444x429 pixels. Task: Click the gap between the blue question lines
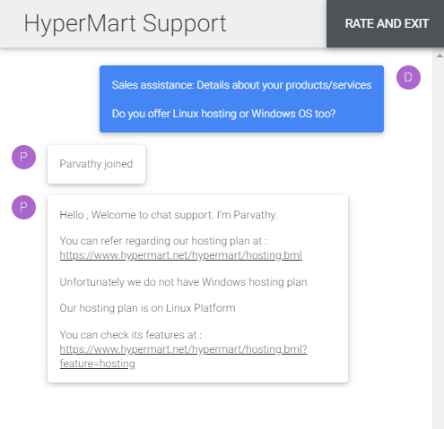click(x=241, y=99)
